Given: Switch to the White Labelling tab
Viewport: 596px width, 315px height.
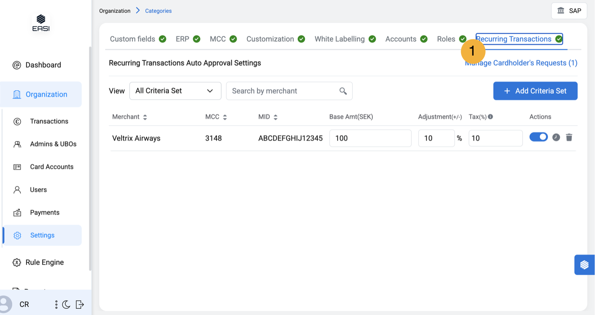Looking at the screenshot, I should [x=340, y=39].
